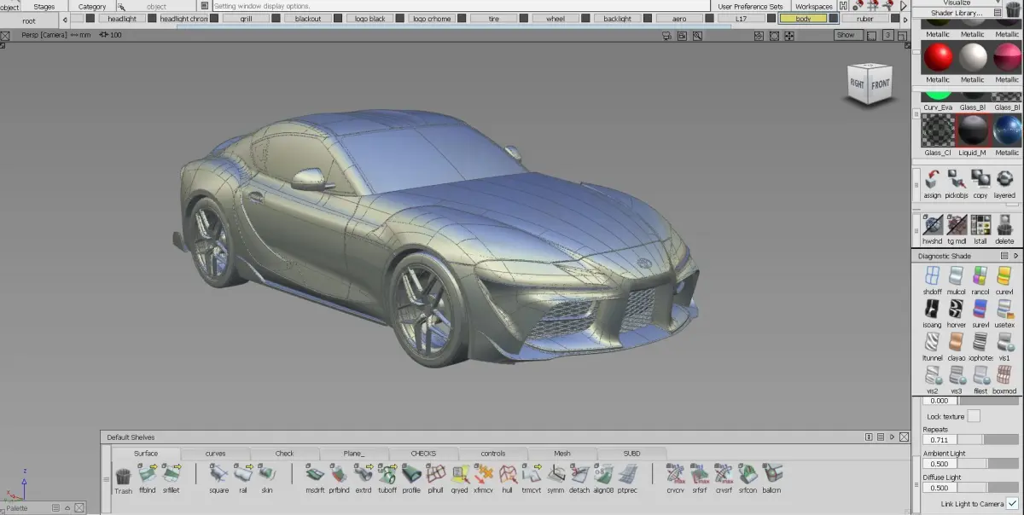Open the Category dropdown

click(x=92, y=6)
